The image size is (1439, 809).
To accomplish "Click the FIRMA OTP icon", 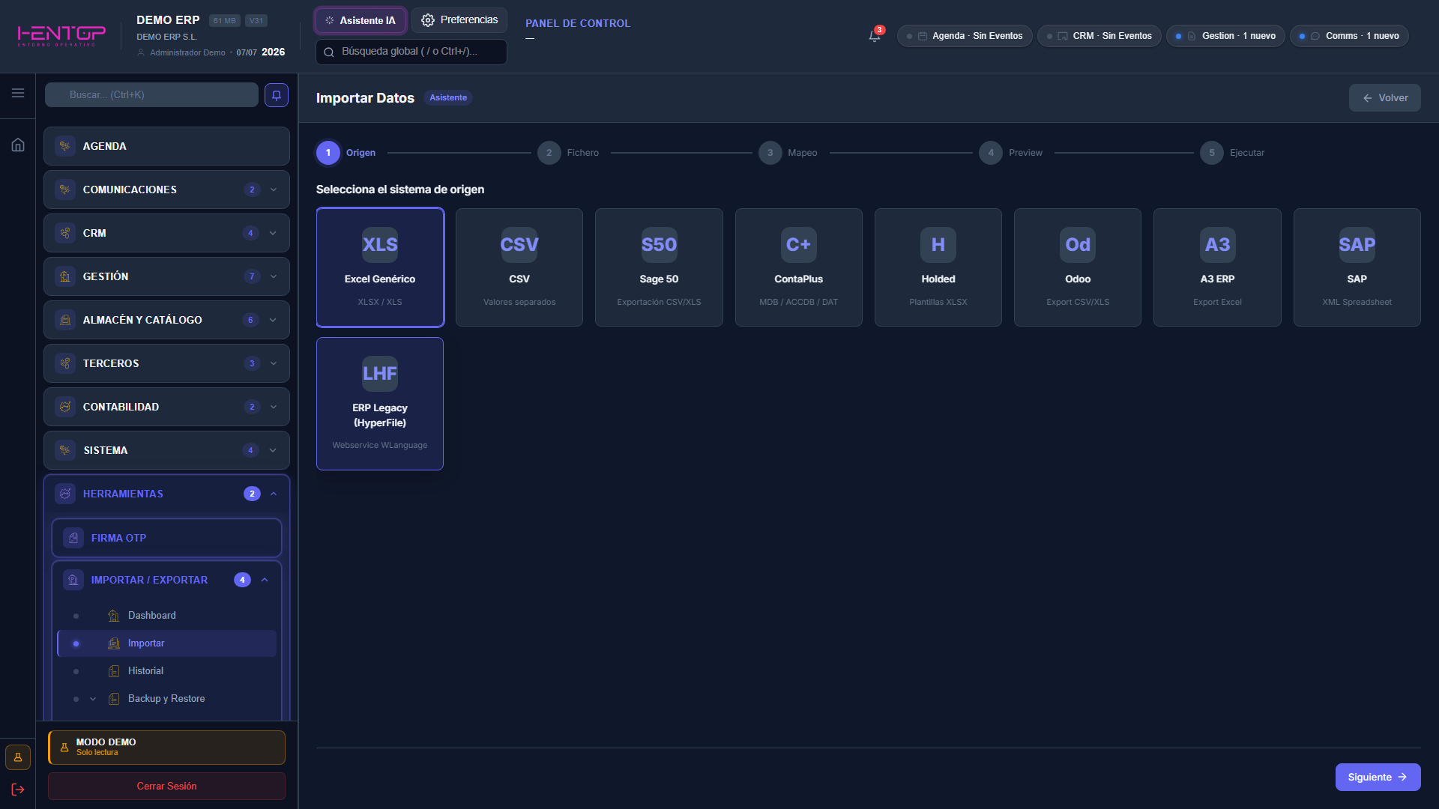I will pyautogui.click(x=73, y=538).
